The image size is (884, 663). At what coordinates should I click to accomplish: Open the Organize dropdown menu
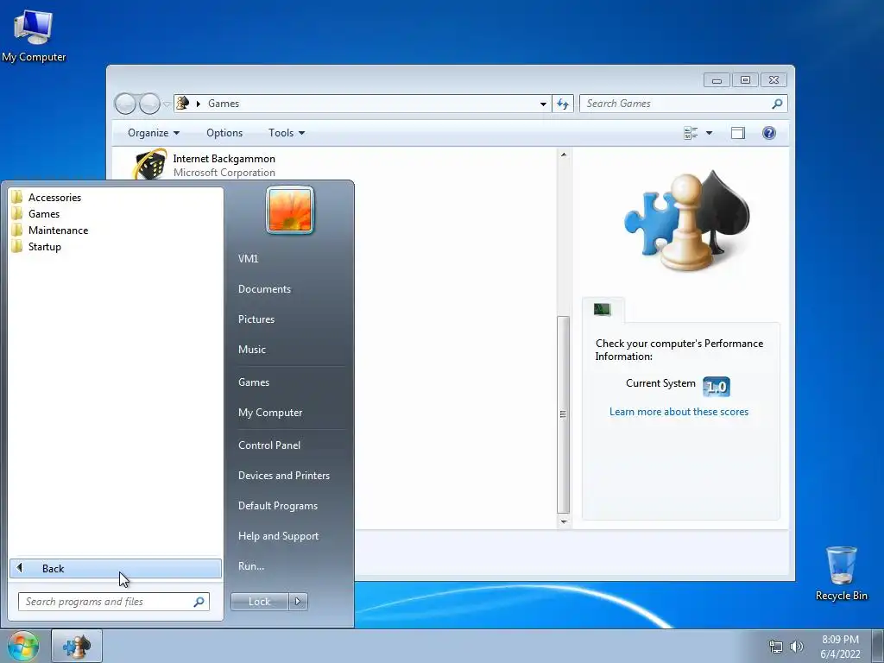click(x=154, y=133)
